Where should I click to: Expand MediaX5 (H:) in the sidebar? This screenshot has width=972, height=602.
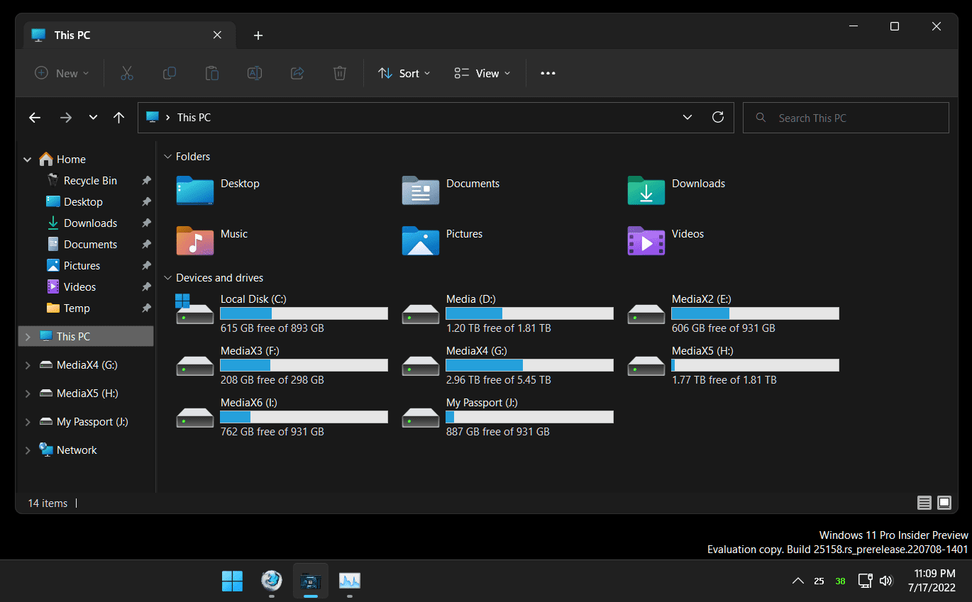pyautogui.click(x=28, y=394)
